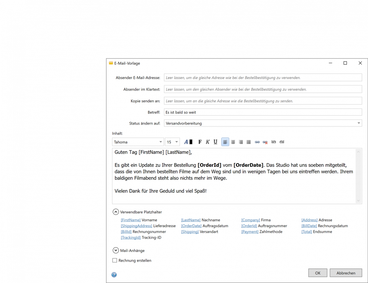
Task: Click the Betreff subject input field
Action: 263,112
